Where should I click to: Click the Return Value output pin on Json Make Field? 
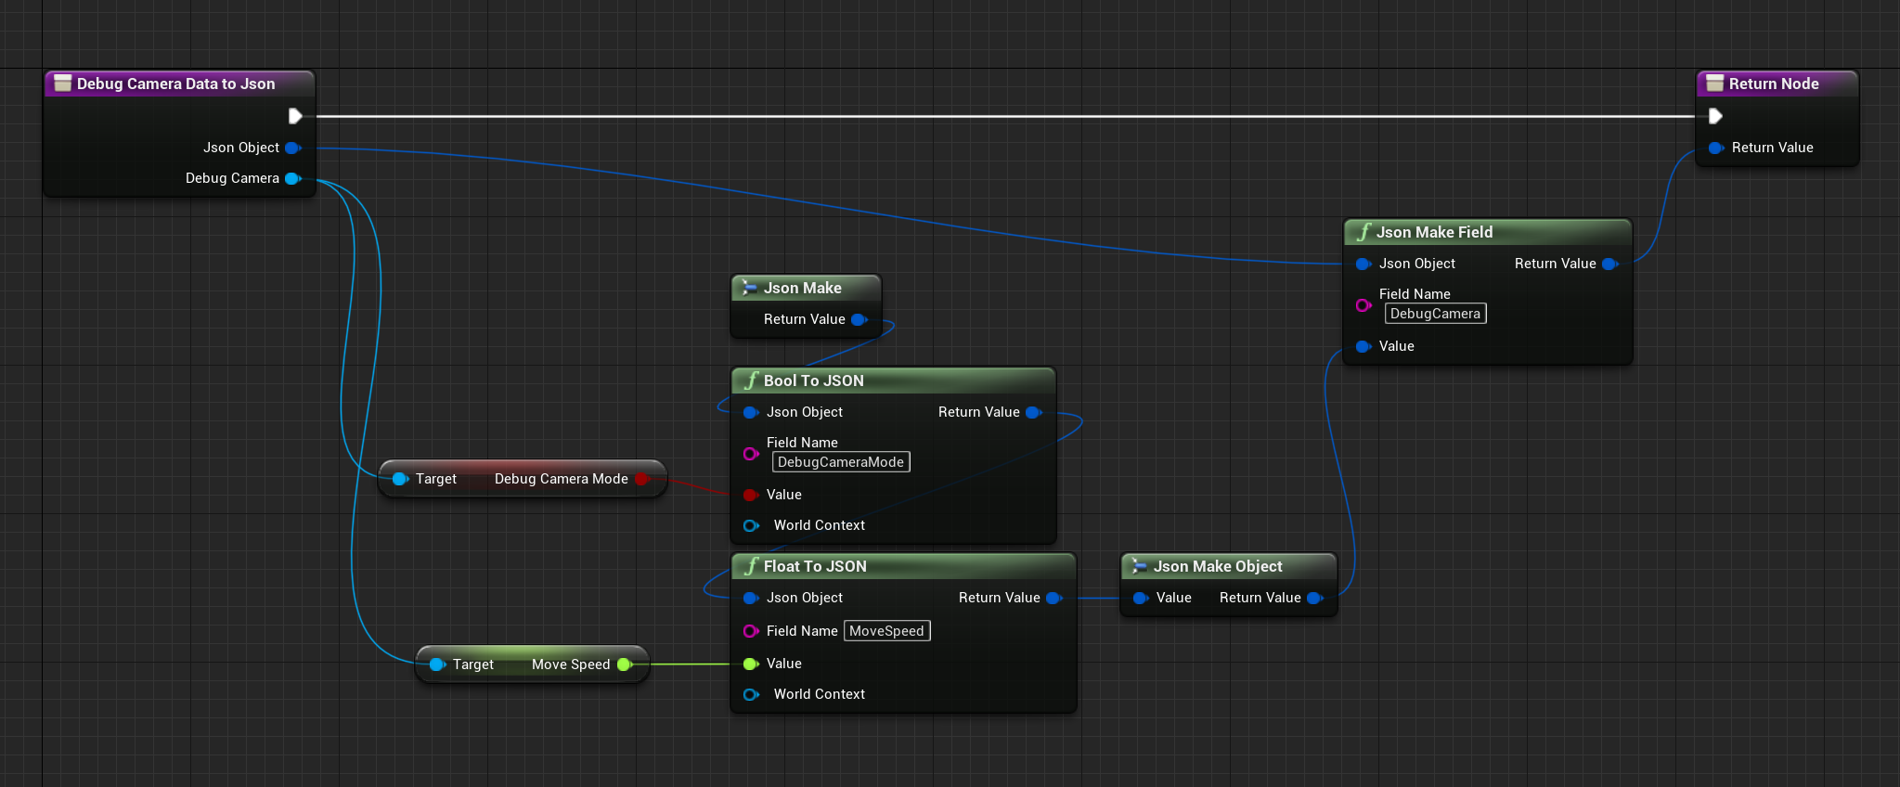click(x=1610, y=264)
